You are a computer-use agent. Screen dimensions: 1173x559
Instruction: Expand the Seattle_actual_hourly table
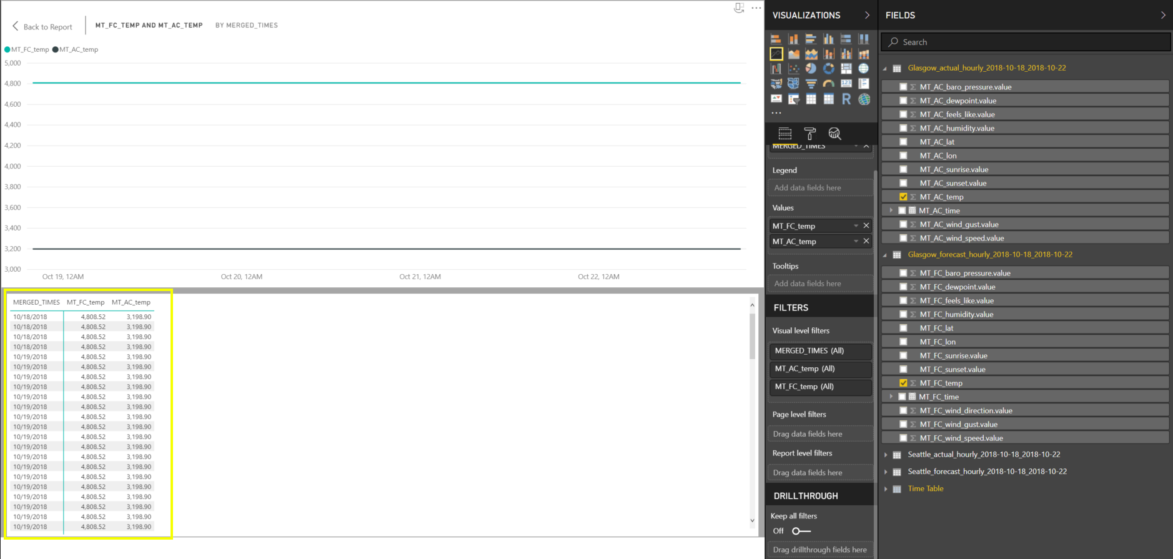pyautogui.click(x=886, y=455)
